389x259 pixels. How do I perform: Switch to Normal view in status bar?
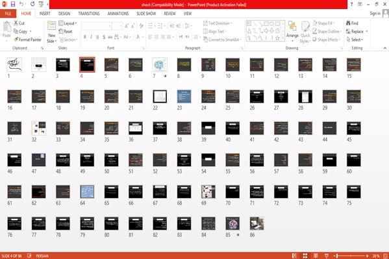pyautogui.click(x=294, y=256)
